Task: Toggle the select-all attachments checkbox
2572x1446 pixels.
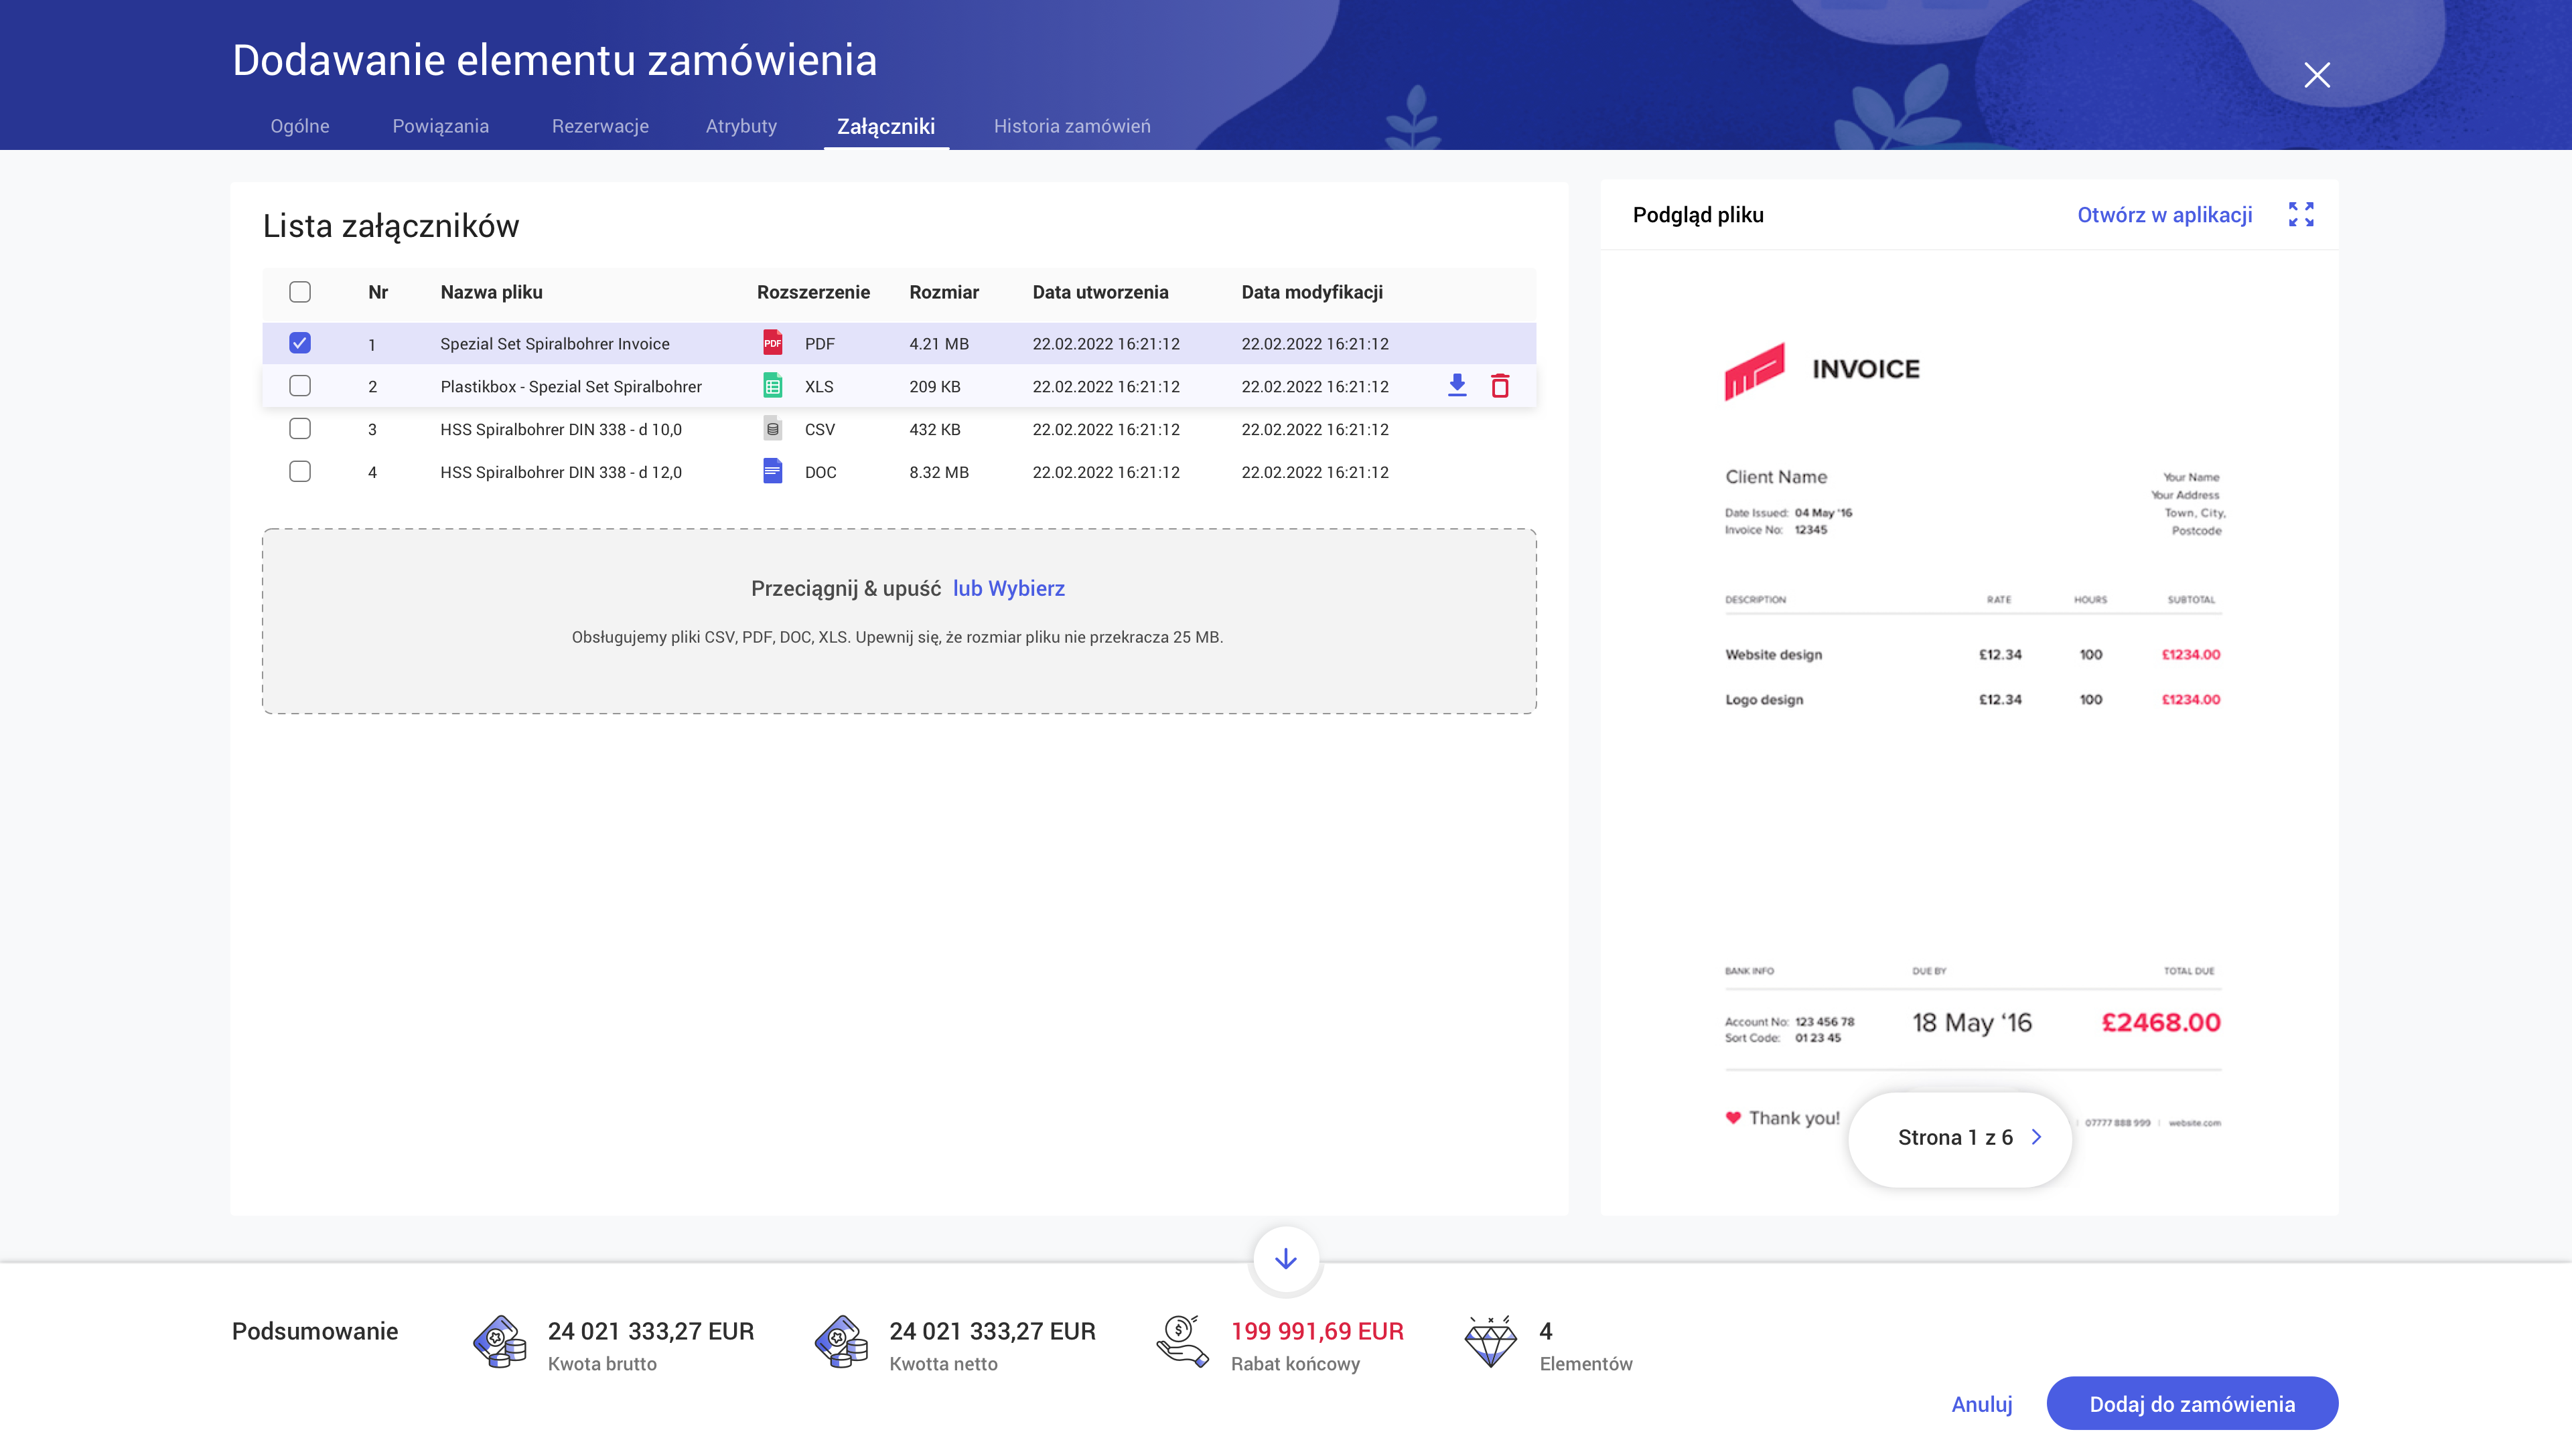Action: tap(299, 291)
